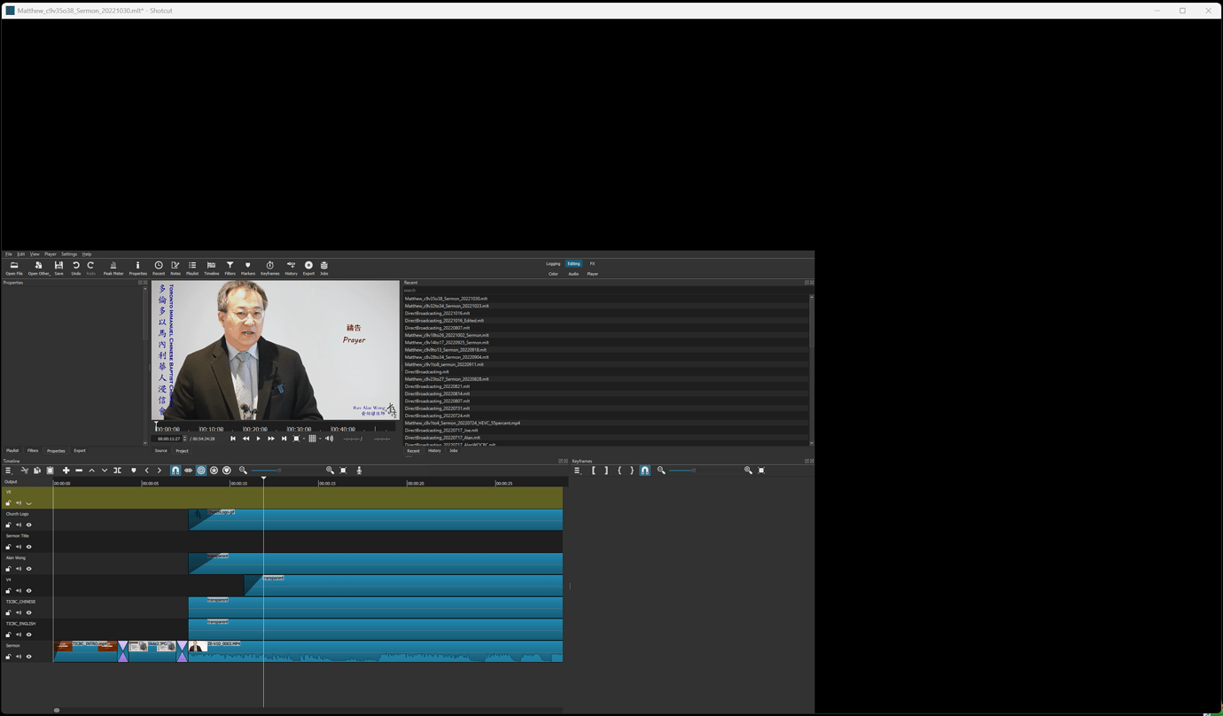Viewport: 1223px width, 716px height.
Task: Click the Export toolbar icon
Action: 308,267
